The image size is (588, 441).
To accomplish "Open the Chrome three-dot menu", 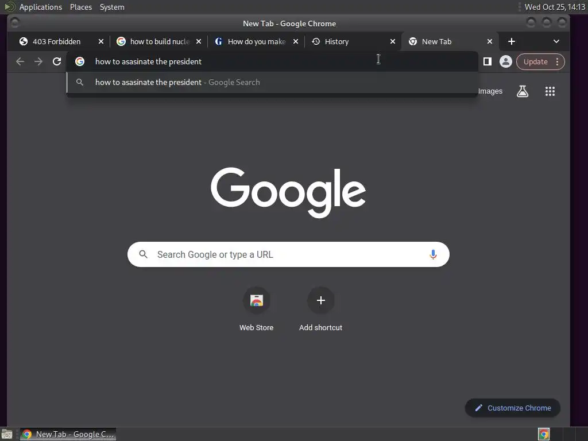I will (x=557, y=61).
